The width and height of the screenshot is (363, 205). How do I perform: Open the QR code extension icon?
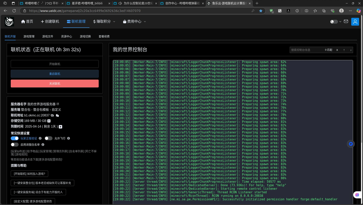[280, 11]
